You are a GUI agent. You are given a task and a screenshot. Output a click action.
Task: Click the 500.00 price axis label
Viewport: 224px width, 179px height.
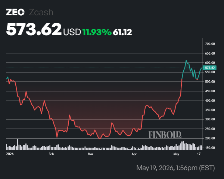tap(210, 81)
